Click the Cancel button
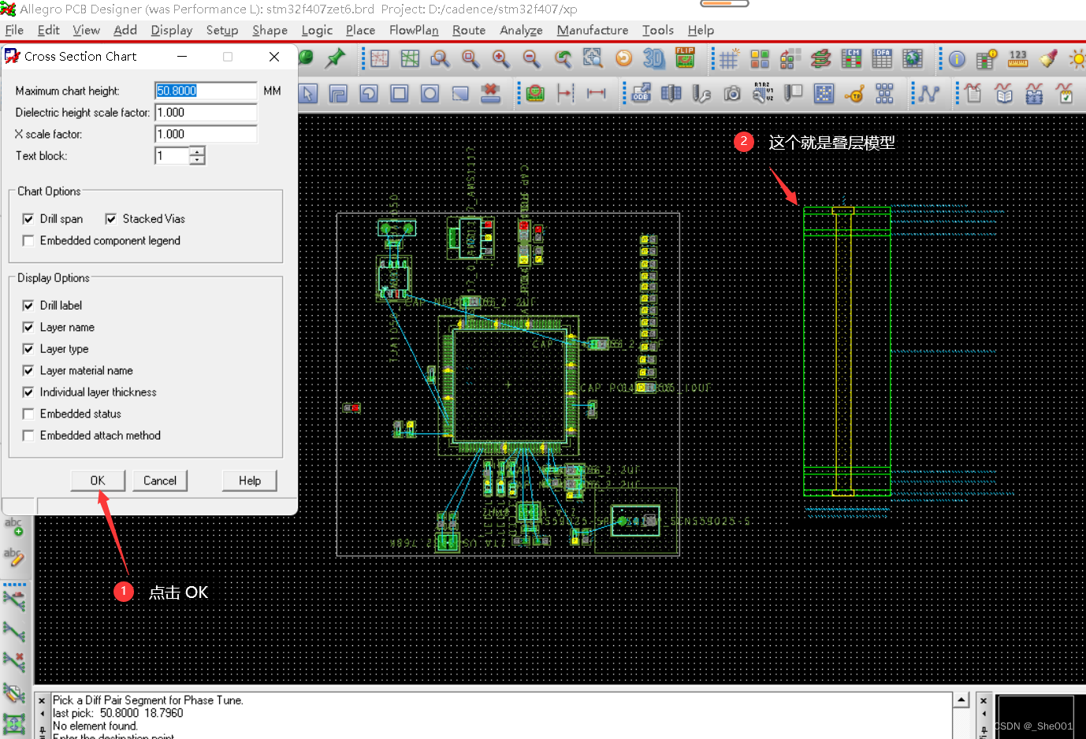This screenshot has width=1086, height=739. point(160,481)
